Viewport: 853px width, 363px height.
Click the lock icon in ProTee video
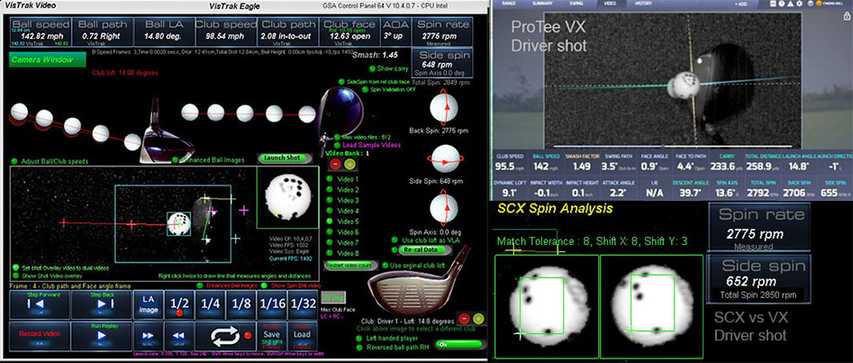(x=847, y=16)
